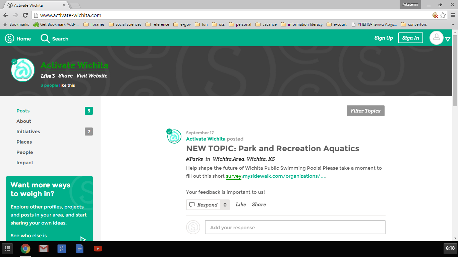This screenshot has width=458, height=257.
Task: Show more bookmarks overflow chevron
Action: tap(453, 24)
